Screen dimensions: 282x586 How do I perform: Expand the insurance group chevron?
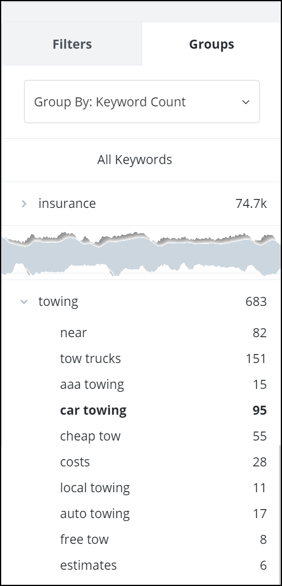(x=24, y=204)
